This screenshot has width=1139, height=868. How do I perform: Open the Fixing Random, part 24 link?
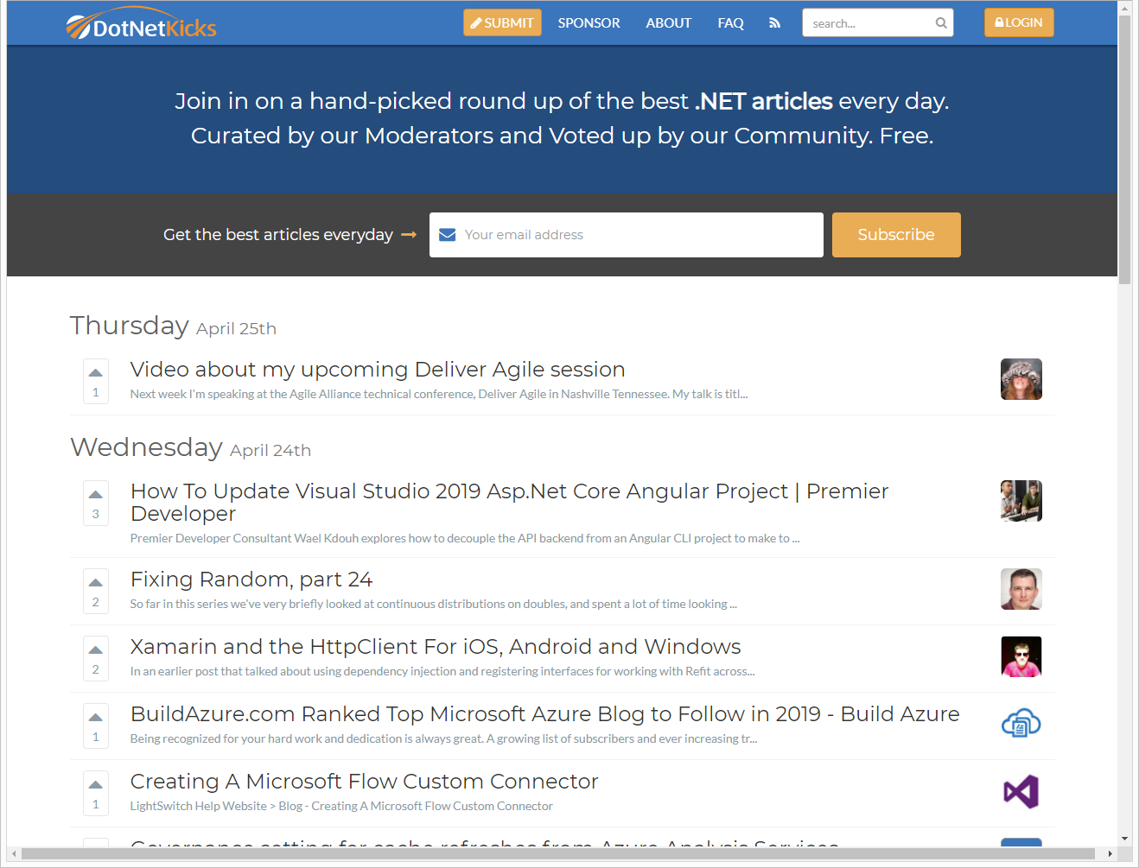point(251,580)
